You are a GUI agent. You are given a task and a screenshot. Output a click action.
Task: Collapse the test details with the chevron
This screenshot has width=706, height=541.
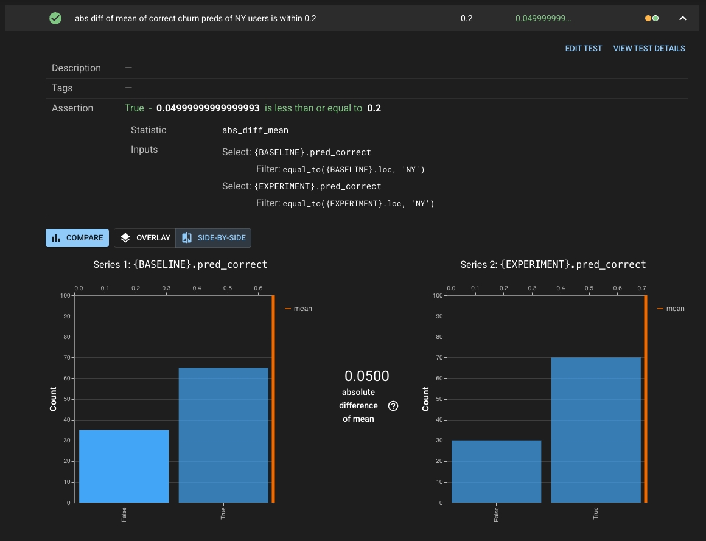click(683, 18)
